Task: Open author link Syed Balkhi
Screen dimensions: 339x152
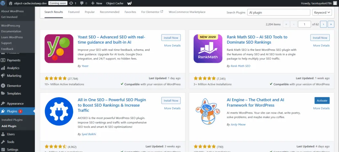Action: coord(89,134)
